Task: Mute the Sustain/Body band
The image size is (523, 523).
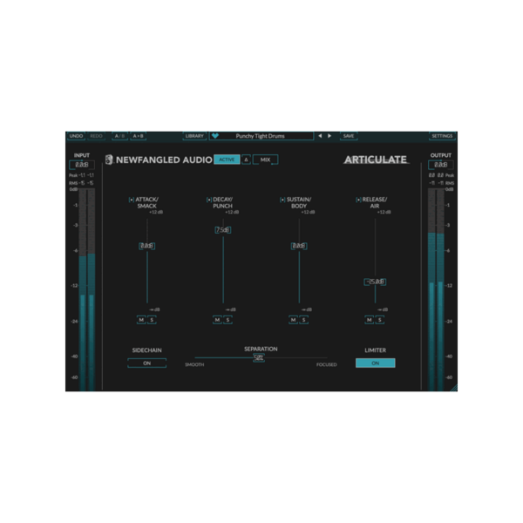Action: [x=294, y=320]
